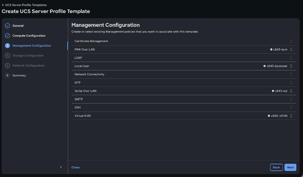Click the Next button

point(290,167)
